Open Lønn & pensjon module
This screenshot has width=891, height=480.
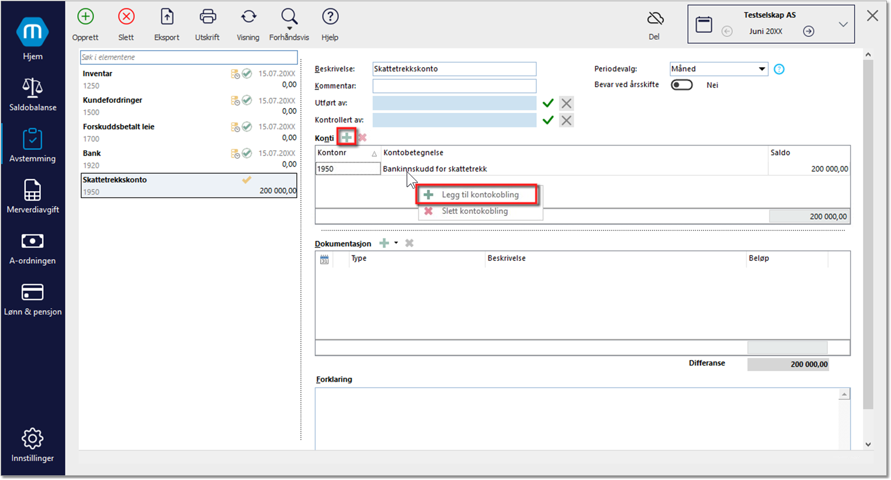coord(33,299)
